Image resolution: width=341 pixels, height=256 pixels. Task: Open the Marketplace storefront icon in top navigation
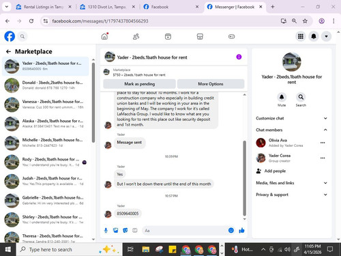coord(200,36)
